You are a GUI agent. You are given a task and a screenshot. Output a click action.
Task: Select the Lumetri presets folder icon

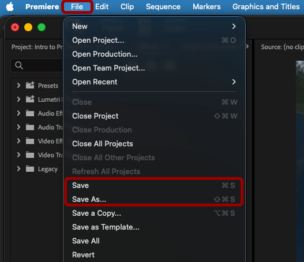pyautogui.click(x=30, y=99)
